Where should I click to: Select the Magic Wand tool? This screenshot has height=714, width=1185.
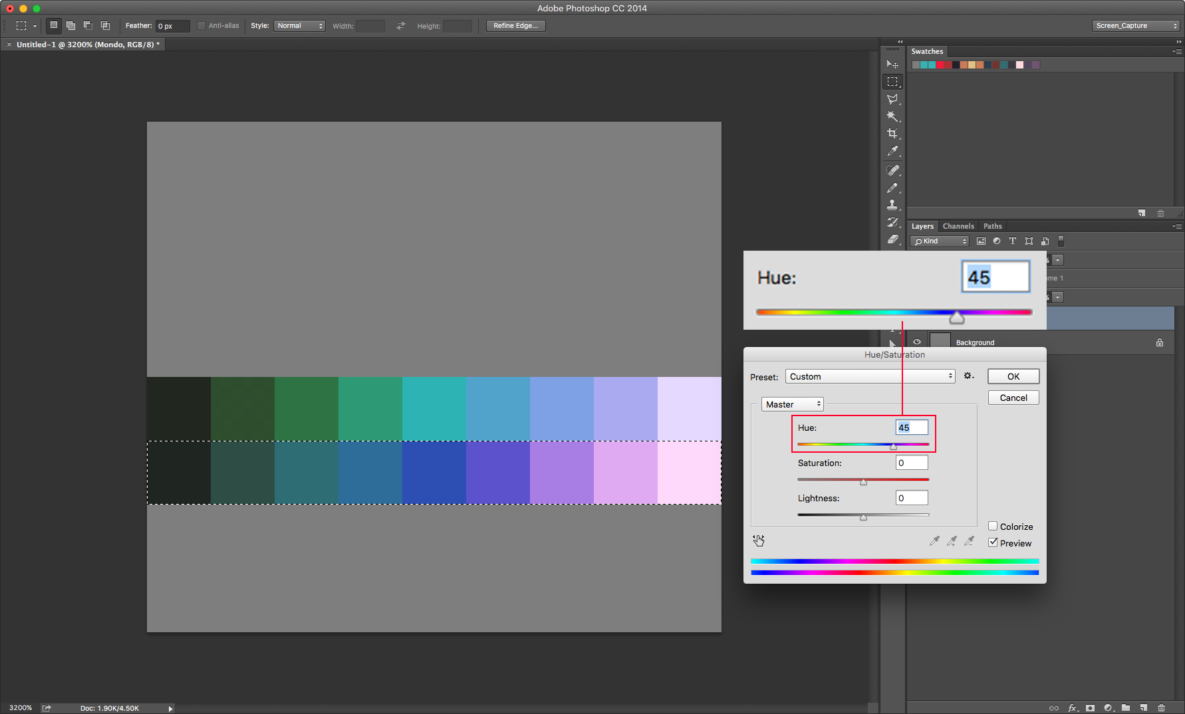[x=893, y=116]
